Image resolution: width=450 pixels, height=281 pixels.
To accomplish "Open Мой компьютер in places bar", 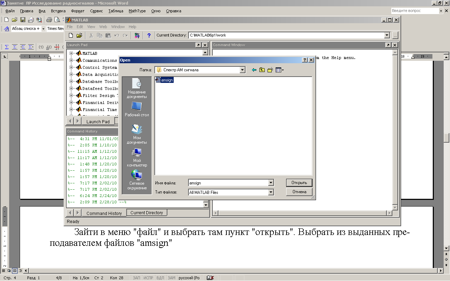I will [137, 158].
